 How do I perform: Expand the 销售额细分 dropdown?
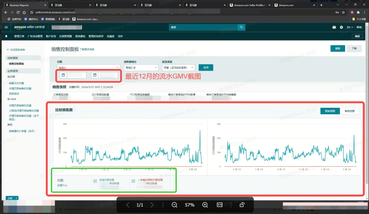coord(141,68)
